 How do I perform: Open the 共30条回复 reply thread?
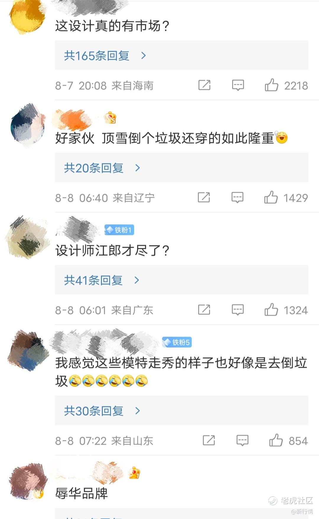coord(182,411)
